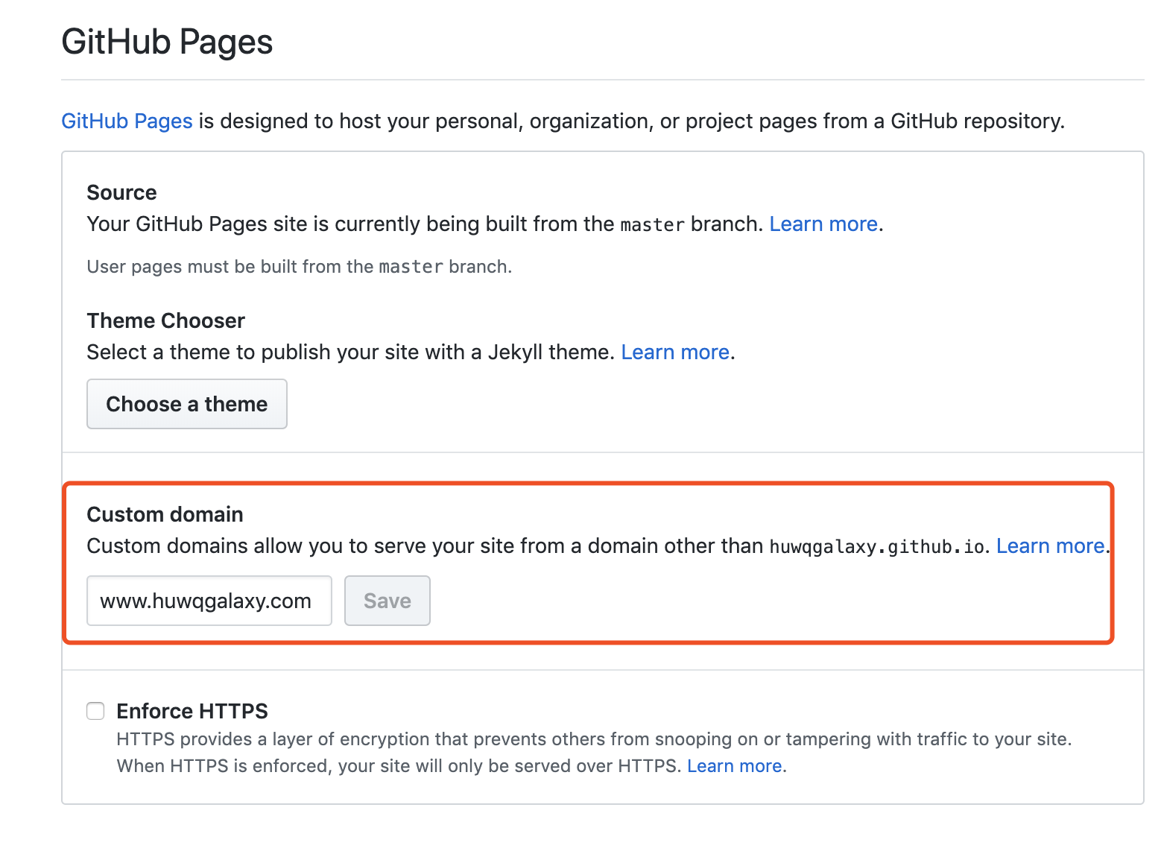Select the huwqgalaxy.github.io domain text
The image size is (1161, 860).
[x=877, y=546]
